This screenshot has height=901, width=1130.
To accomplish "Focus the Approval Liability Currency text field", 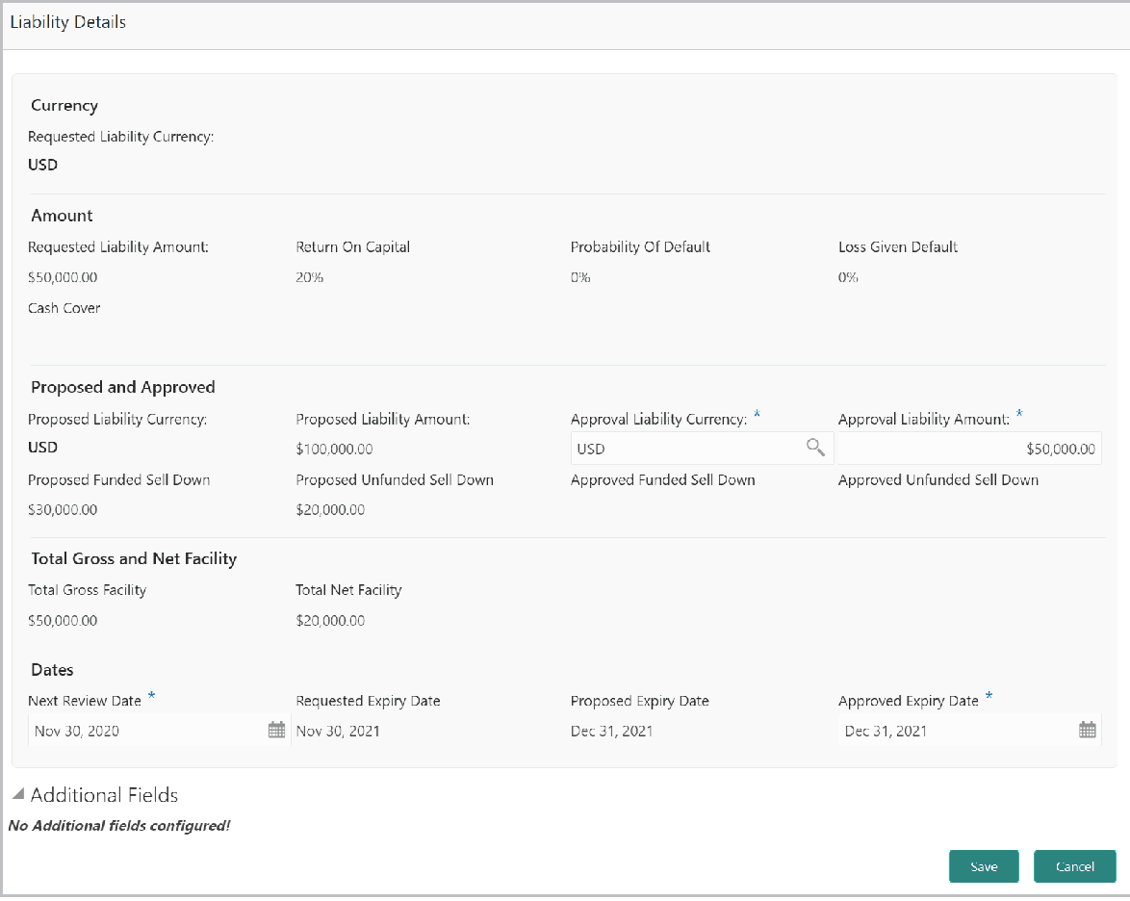I will tap(687, 449).
